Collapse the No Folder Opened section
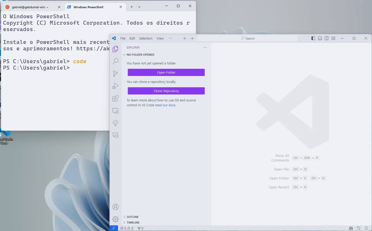This screenshot has height=231, width=372. tap(166, 55)
